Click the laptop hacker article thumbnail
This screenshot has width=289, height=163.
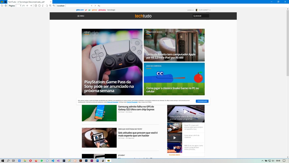click(99, 138)
